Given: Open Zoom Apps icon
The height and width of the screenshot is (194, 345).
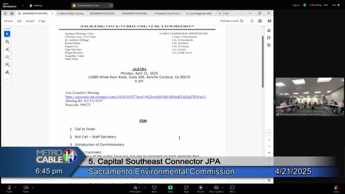Looking at the screenshot, I should [186, 189].
